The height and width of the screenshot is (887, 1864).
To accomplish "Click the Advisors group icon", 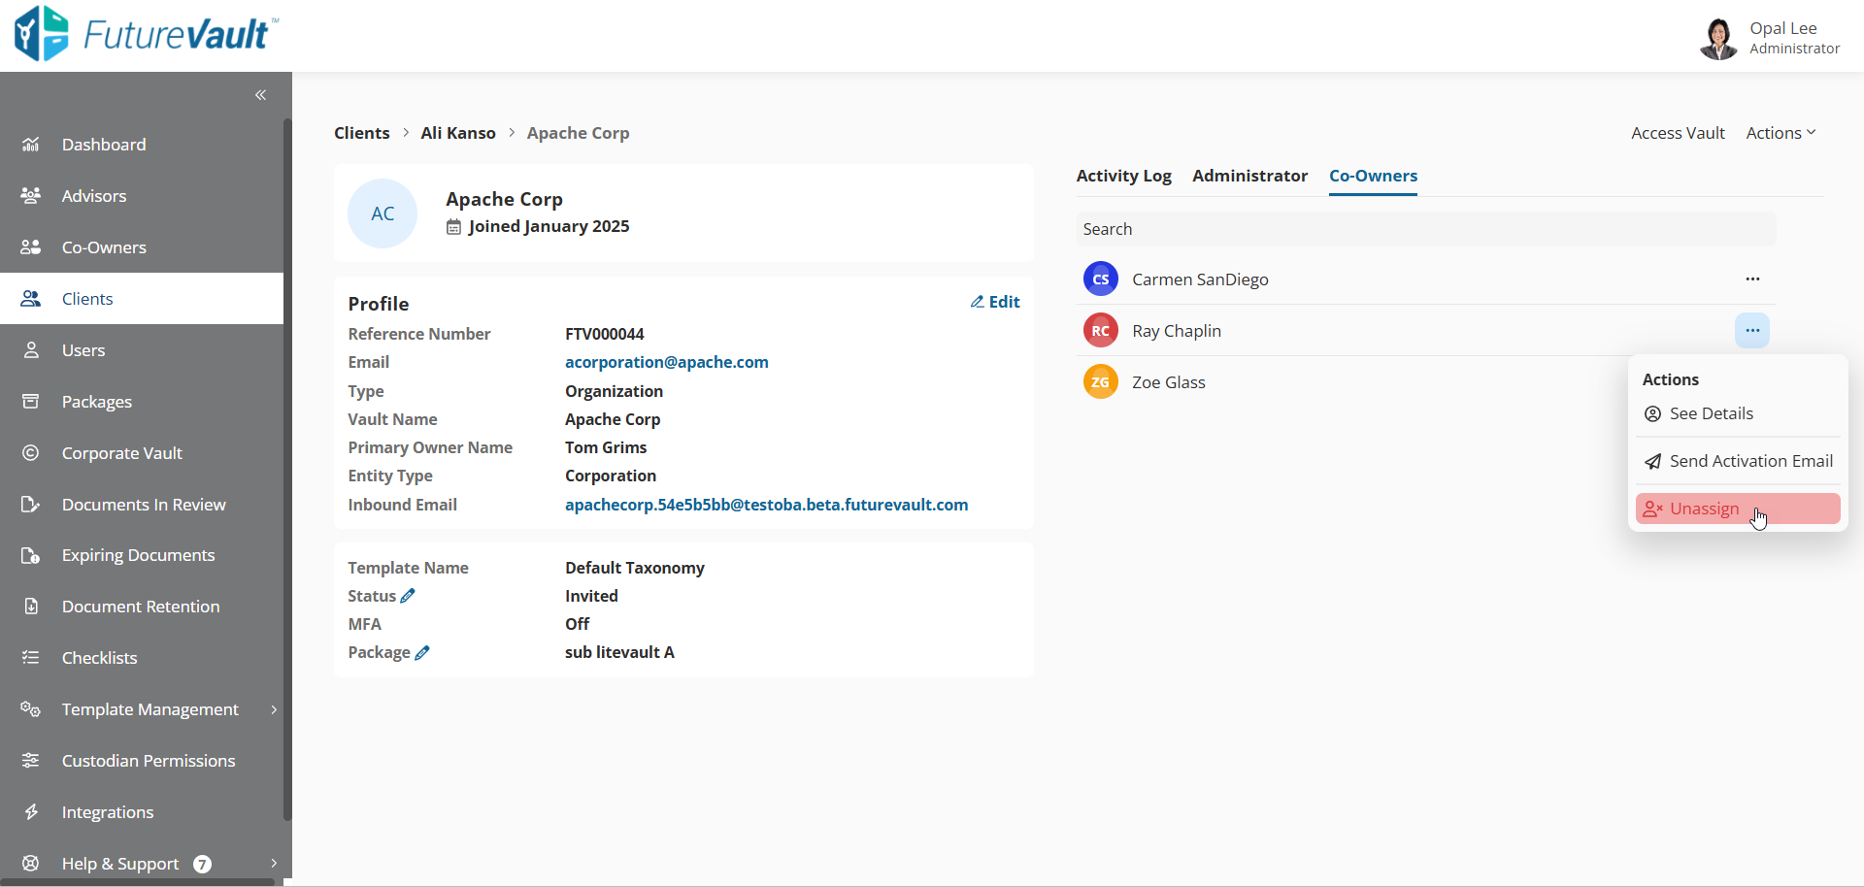I will (31, 196).
